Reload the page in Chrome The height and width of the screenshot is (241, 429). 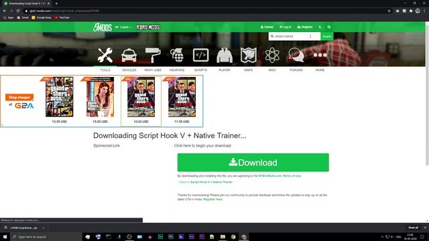pyautogui.click(x=18, y=11)
